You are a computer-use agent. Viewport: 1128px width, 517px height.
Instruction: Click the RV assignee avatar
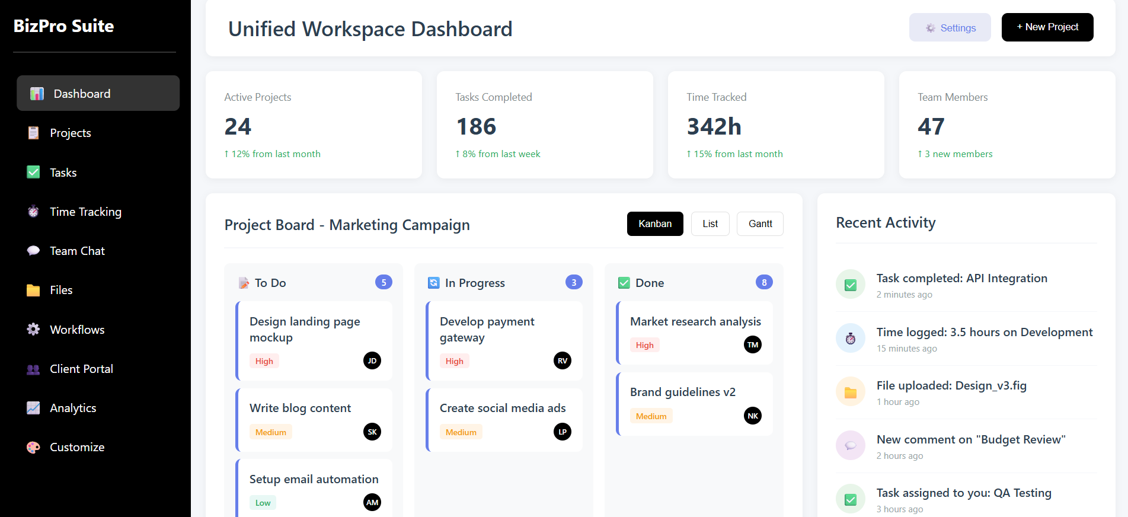[563, 360]
